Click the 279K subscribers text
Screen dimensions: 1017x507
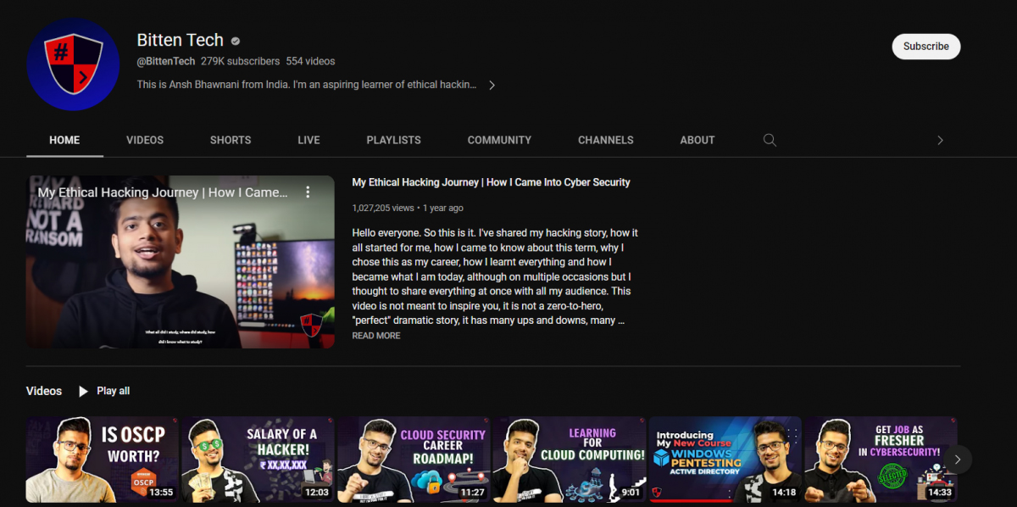pyautogui.click(x=240, y=61)
